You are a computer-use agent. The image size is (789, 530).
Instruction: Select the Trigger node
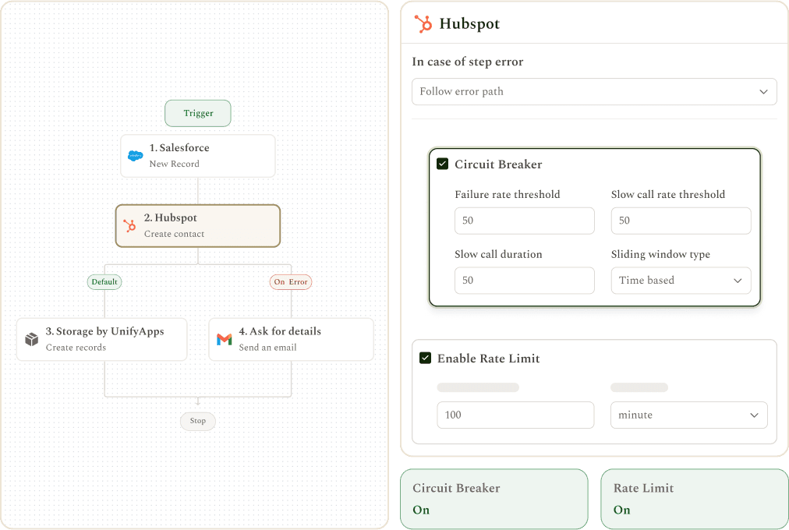pos(198,113)
